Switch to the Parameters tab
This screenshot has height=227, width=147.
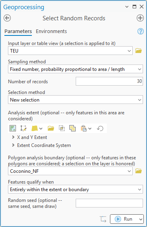pyautogui.click(x=18, y=31)
